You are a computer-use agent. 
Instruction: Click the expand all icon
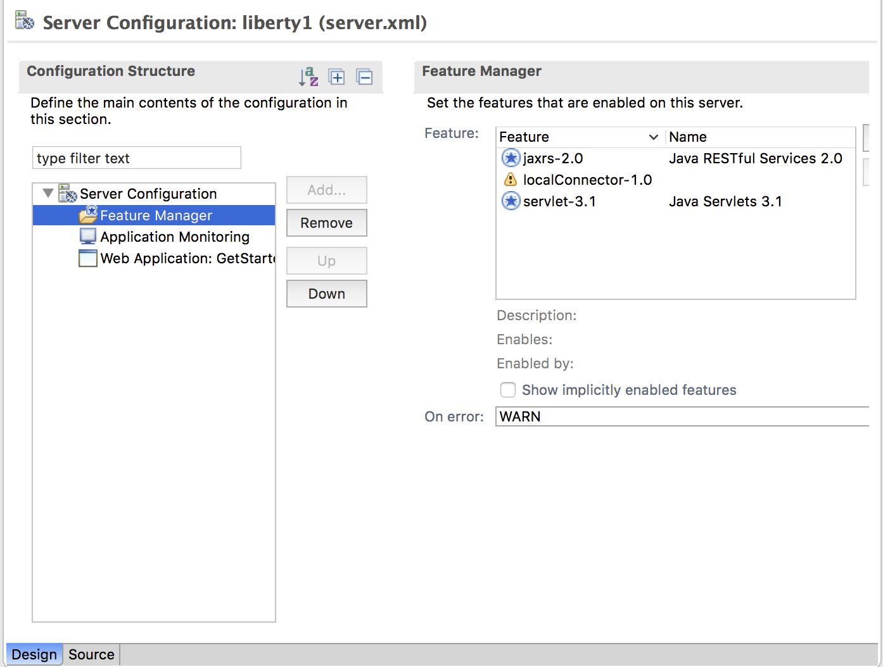[336, 77]
